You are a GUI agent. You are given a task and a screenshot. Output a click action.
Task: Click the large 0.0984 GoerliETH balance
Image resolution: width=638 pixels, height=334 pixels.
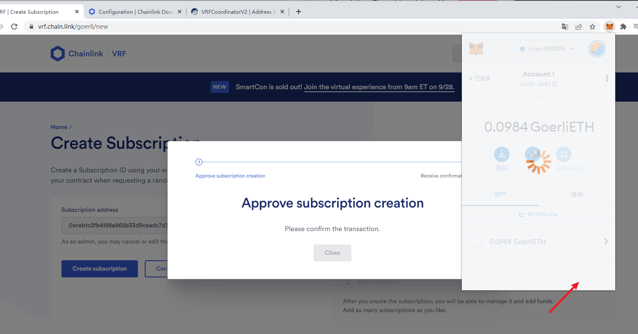(539, 127)
